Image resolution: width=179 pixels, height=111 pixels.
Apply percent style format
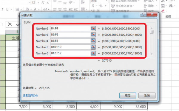[x=101, y=6]
